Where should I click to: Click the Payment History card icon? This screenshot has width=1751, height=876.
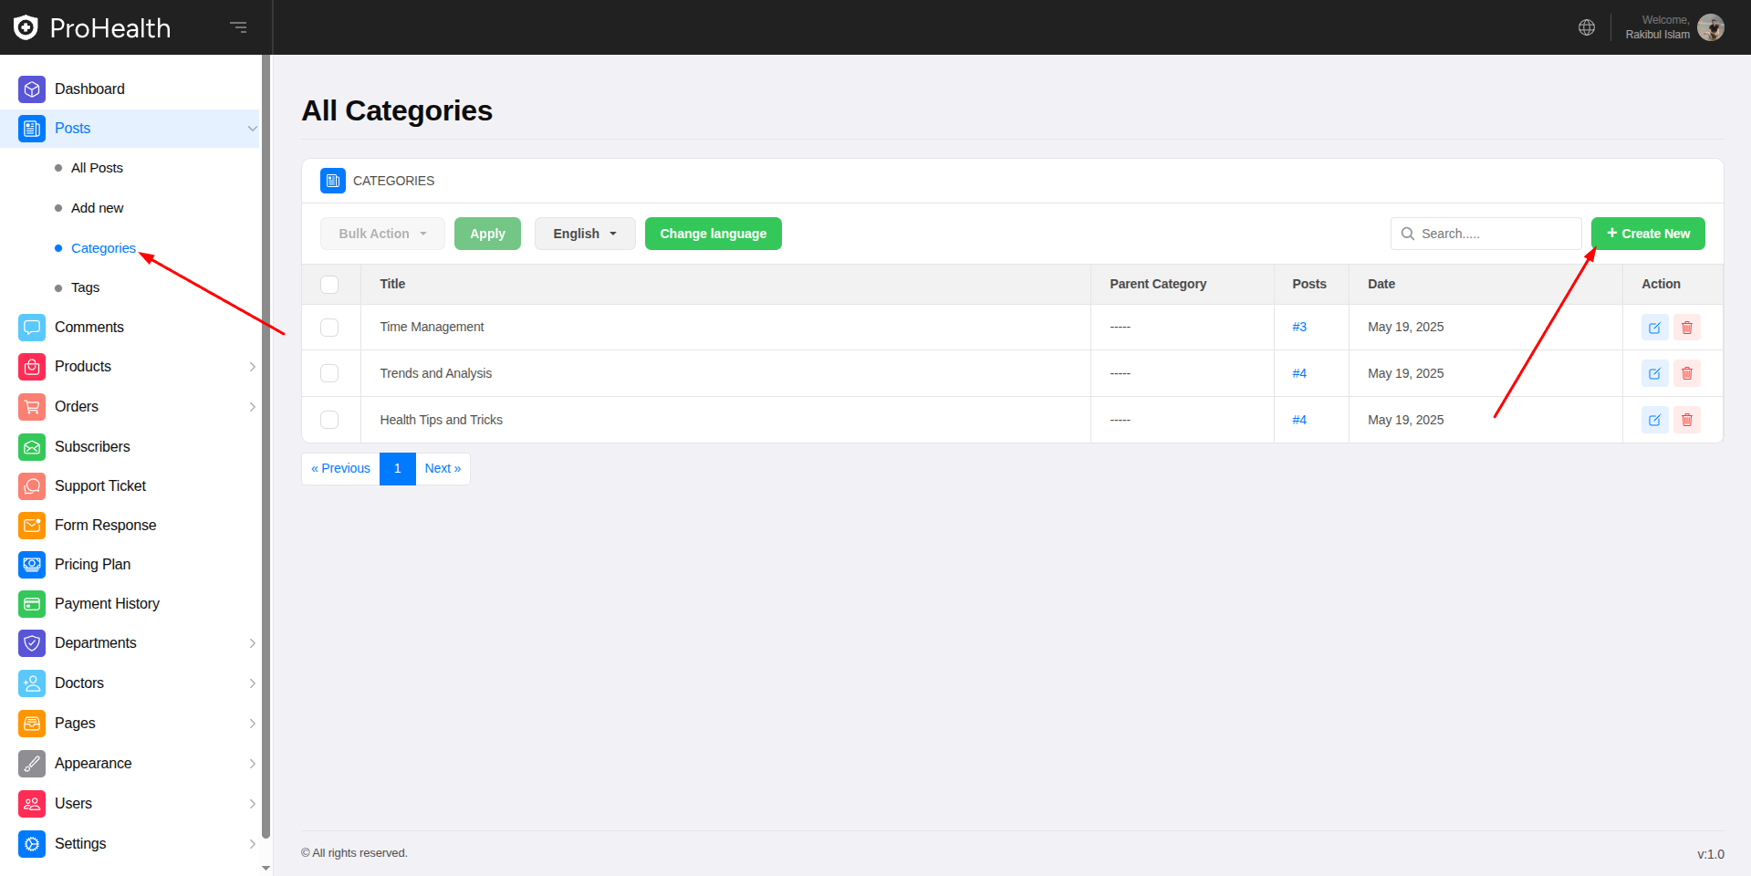tap(32, 604)
